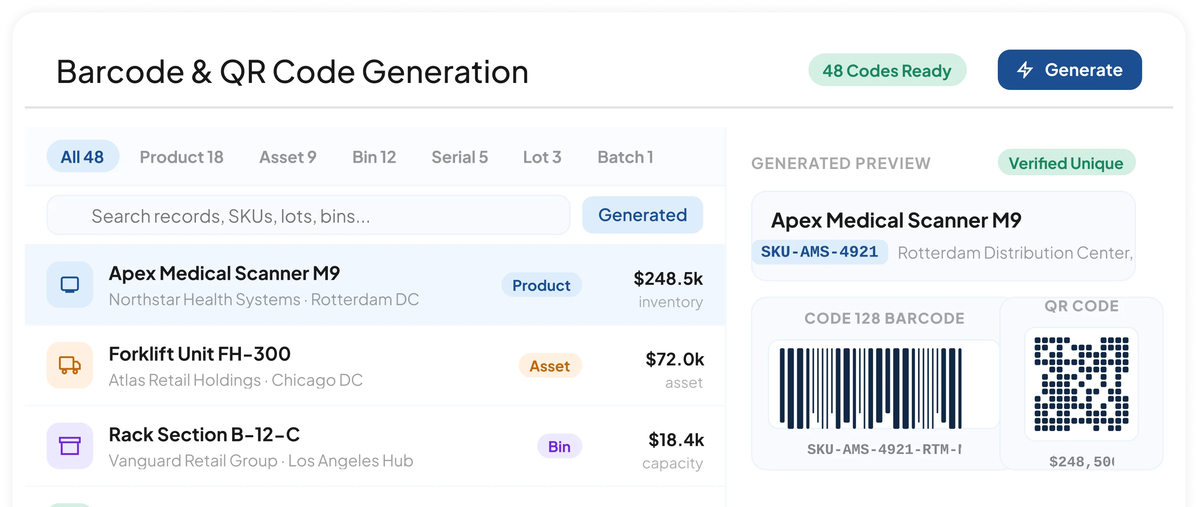Focus the search records input field
The height and width of the screenshot is (507, 1198).
pos(308,215)
